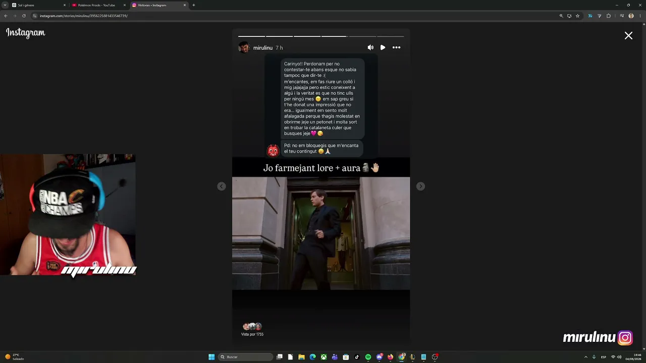The width and height of the screenshot is (646, 363).
Task: Open the media controls toolbar icon
Action: point(622,16)
